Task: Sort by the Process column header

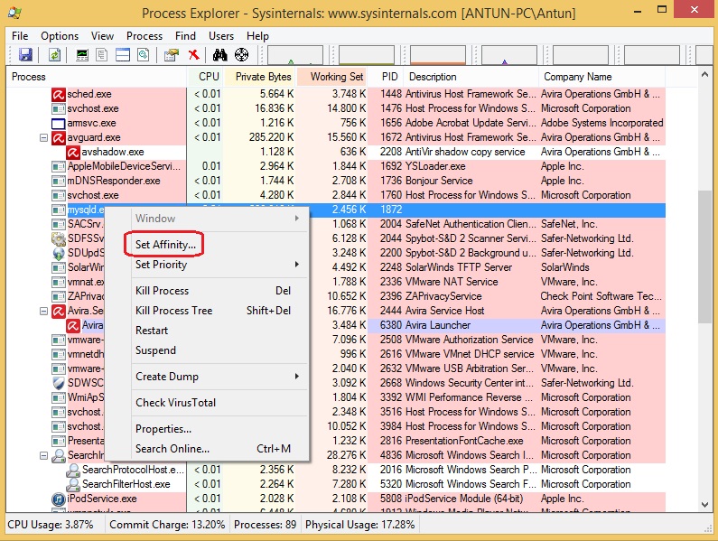Action: click(x=96, y=77)
